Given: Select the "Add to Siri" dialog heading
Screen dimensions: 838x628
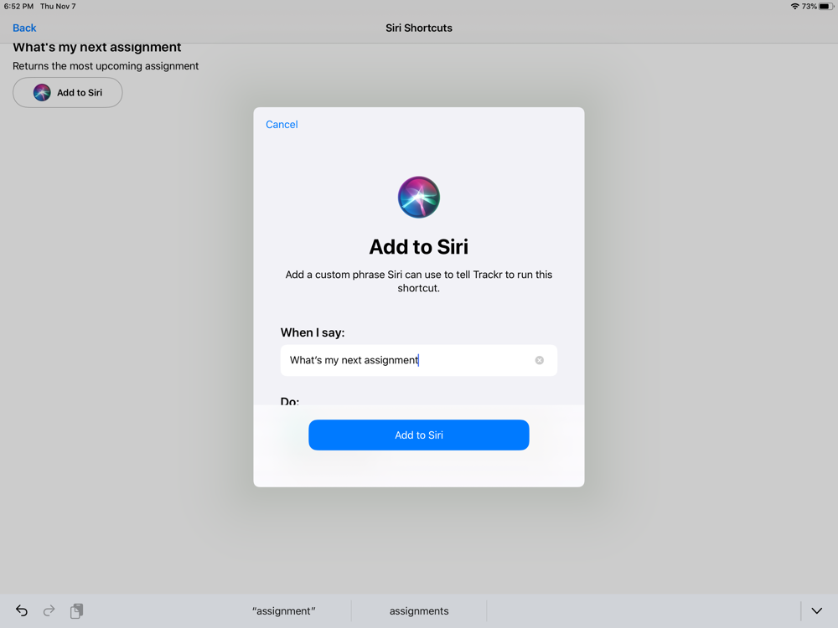Looking at the screenshot, I should [418, 247].
